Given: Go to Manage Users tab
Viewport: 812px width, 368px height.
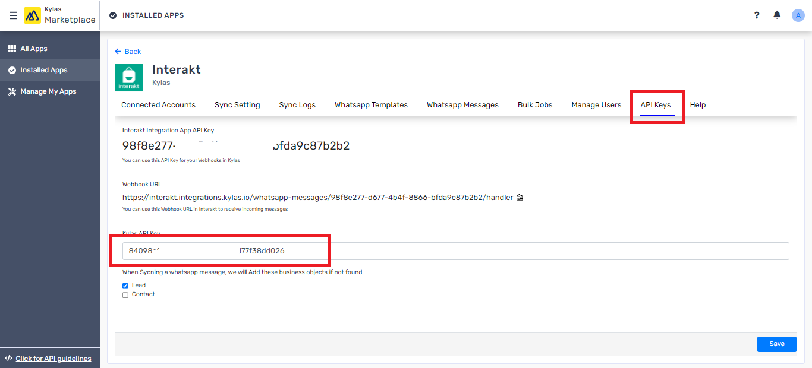Looking at the screenshot, I should (596, 104).
